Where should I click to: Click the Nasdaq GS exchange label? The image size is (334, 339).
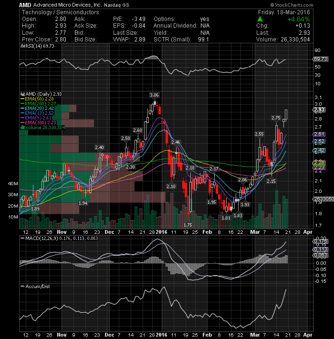tap(116, 5)
